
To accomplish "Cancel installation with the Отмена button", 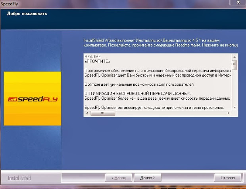I will (x=227, y=178).
